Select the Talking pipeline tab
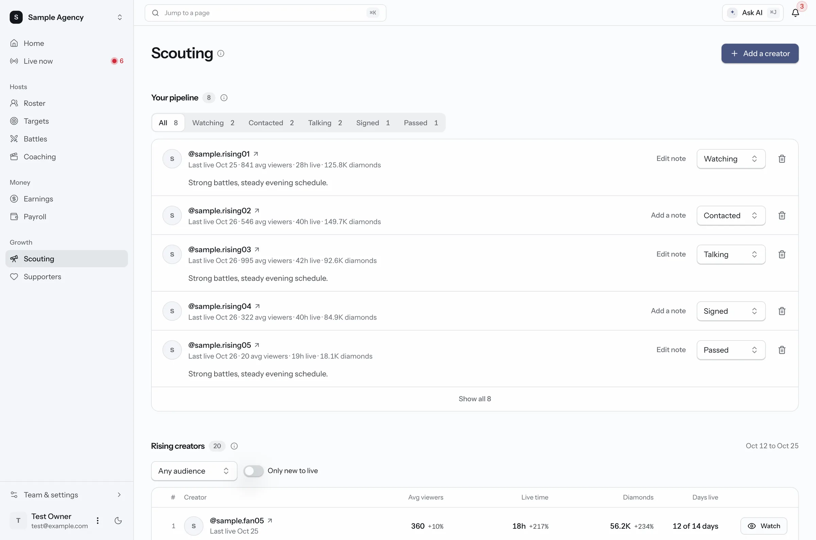This screenshot has height=540, width=816. click(x=325, y=123)
